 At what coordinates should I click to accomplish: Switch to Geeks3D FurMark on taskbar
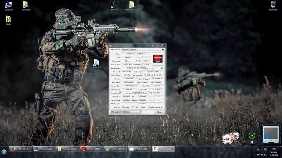(x=92, y=149)
